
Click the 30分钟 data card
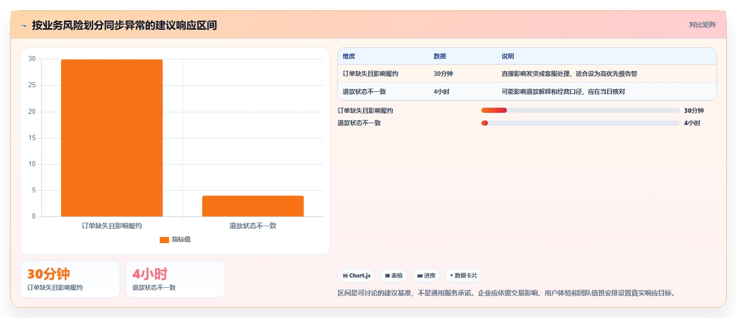pos(70,279)
